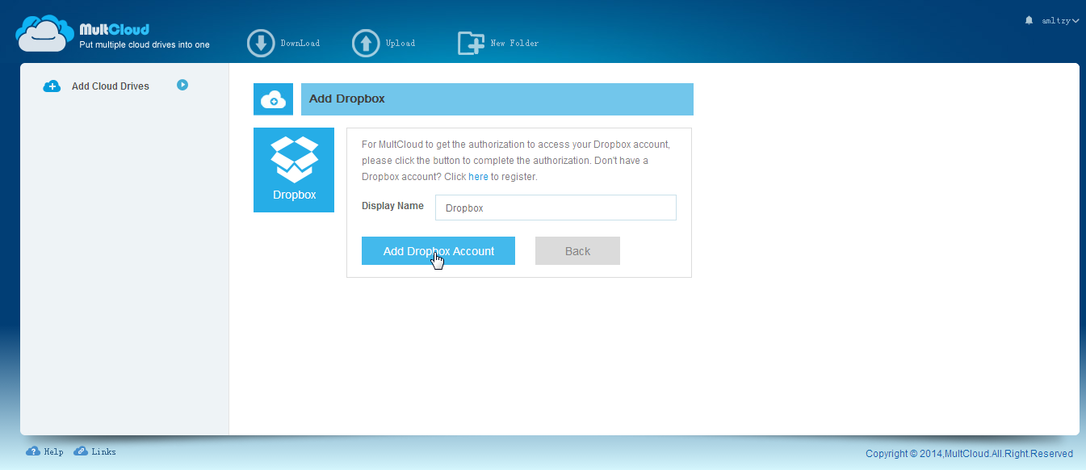The width and height of the screenshot is (1086, 470).
Task: Click the New Folder toolbar label
Action: [x=514, y=44]
